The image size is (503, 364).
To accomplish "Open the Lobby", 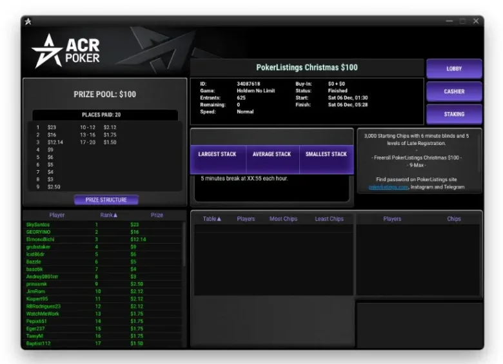I will tap(454, 68).
